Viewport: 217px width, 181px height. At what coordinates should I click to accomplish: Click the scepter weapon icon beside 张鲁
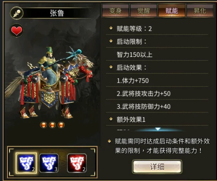[x=17, y=13]
